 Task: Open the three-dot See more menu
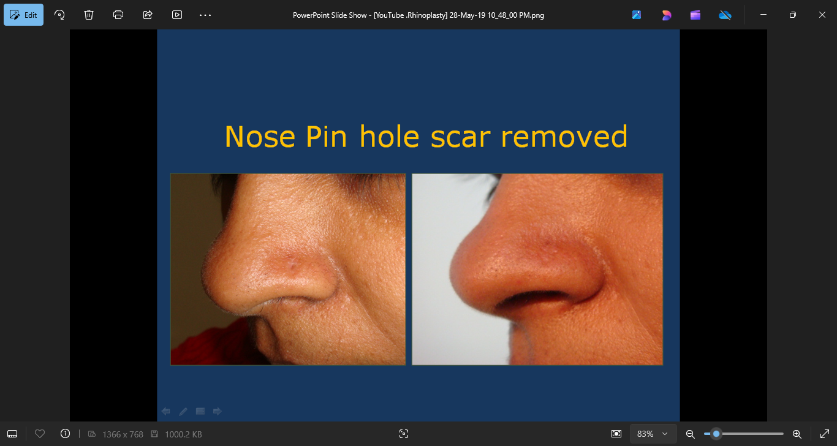pyautogui.click(x=205, y=15)
